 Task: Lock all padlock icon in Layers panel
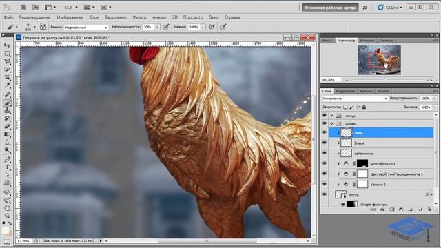click(364, 107)
